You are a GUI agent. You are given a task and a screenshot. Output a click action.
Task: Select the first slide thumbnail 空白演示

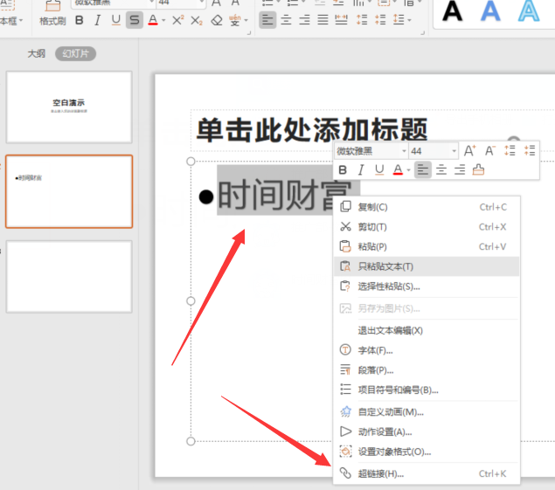tap(69, 107)
